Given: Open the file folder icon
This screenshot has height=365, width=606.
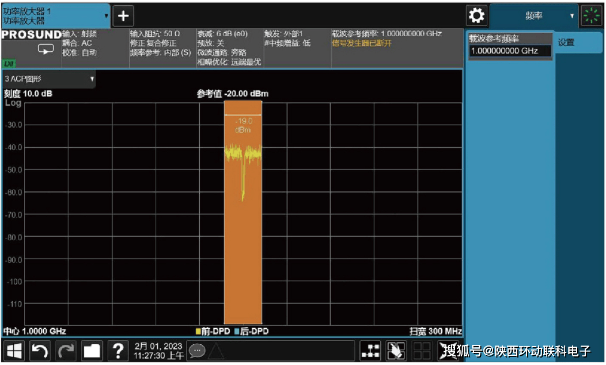Looking at the screenshot, I should click(91, 350).
